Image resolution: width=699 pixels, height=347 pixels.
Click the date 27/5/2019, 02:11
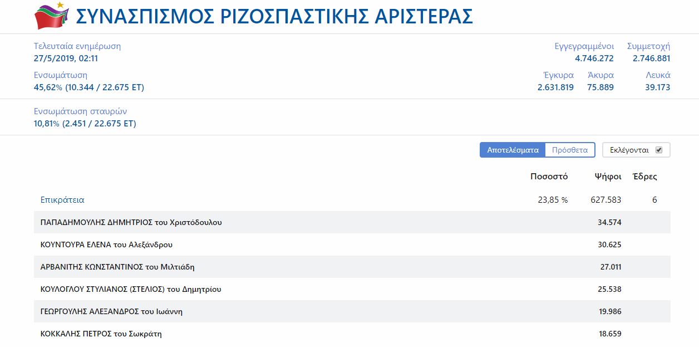click(x=66, y=58)
